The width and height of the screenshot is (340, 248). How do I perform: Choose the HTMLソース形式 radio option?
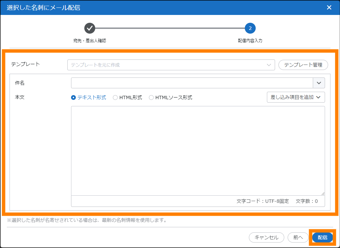[151, 98]
